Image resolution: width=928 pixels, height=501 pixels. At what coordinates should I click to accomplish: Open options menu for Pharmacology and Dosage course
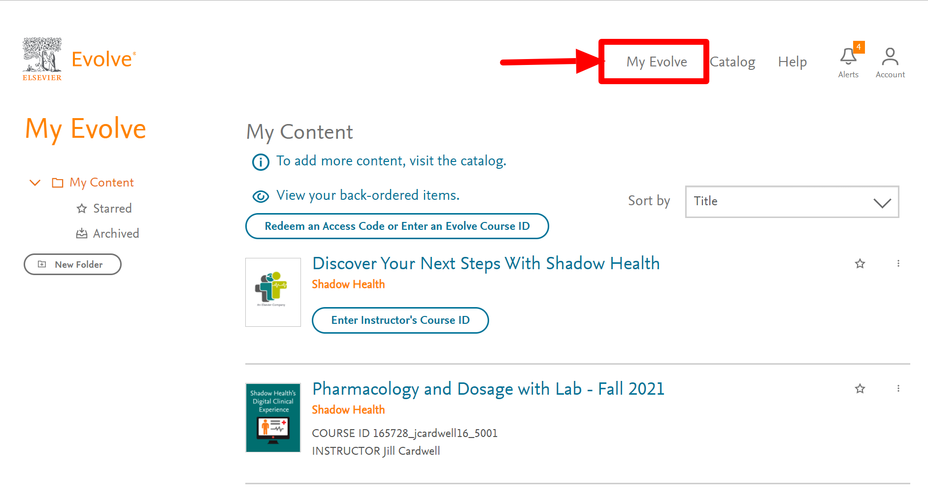click(x=898, y=389)
